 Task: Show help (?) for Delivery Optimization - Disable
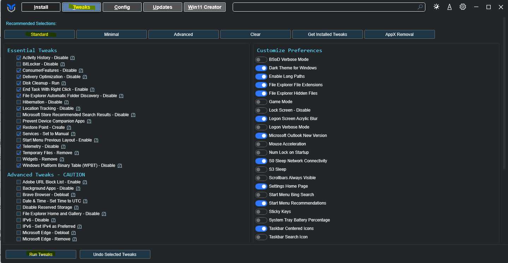pyautogui.click(x=85, y=77)
